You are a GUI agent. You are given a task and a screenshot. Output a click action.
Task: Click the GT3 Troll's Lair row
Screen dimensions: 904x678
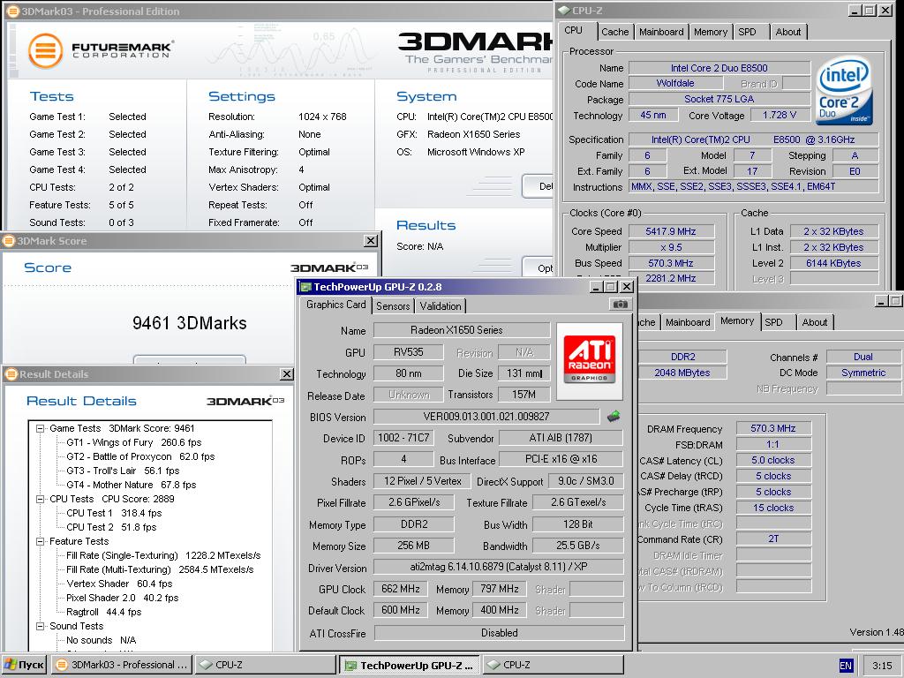(123, 471)
